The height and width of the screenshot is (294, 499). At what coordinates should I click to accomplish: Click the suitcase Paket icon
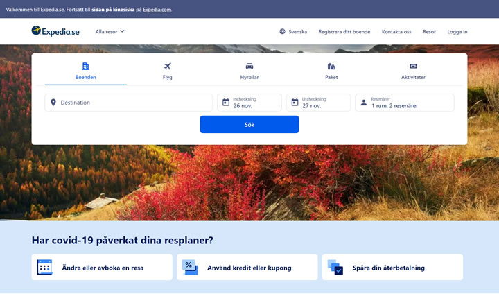pos(331,66)
